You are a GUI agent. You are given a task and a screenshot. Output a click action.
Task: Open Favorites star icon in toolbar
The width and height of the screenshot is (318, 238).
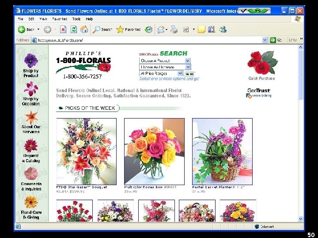tap(120, 30)
